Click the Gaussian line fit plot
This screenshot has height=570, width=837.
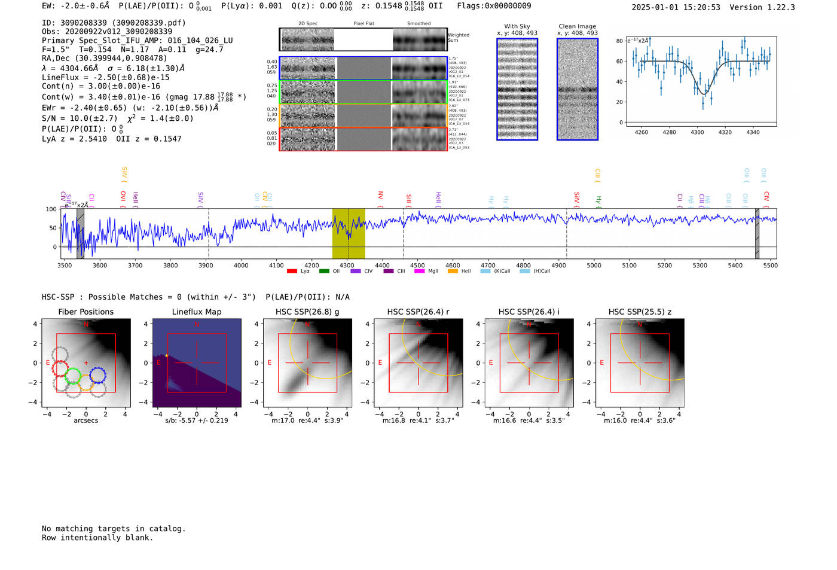click(701, 81)
